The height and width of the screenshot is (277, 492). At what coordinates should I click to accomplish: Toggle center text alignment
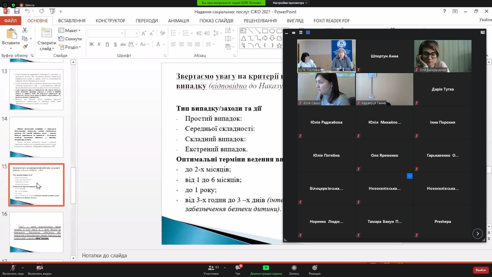(181, 44)
